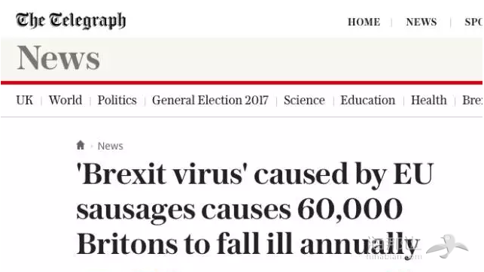The width and height of the screenshot is (484, 272).
Task: Open the 'Brexit virus' article headline
Action: pos(255,209)
